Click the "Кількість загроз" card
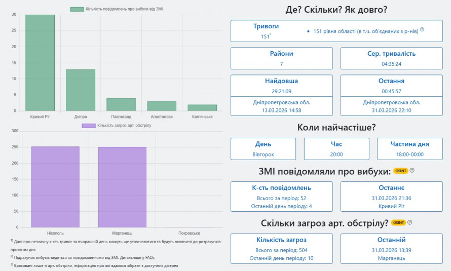 (281, 248)
